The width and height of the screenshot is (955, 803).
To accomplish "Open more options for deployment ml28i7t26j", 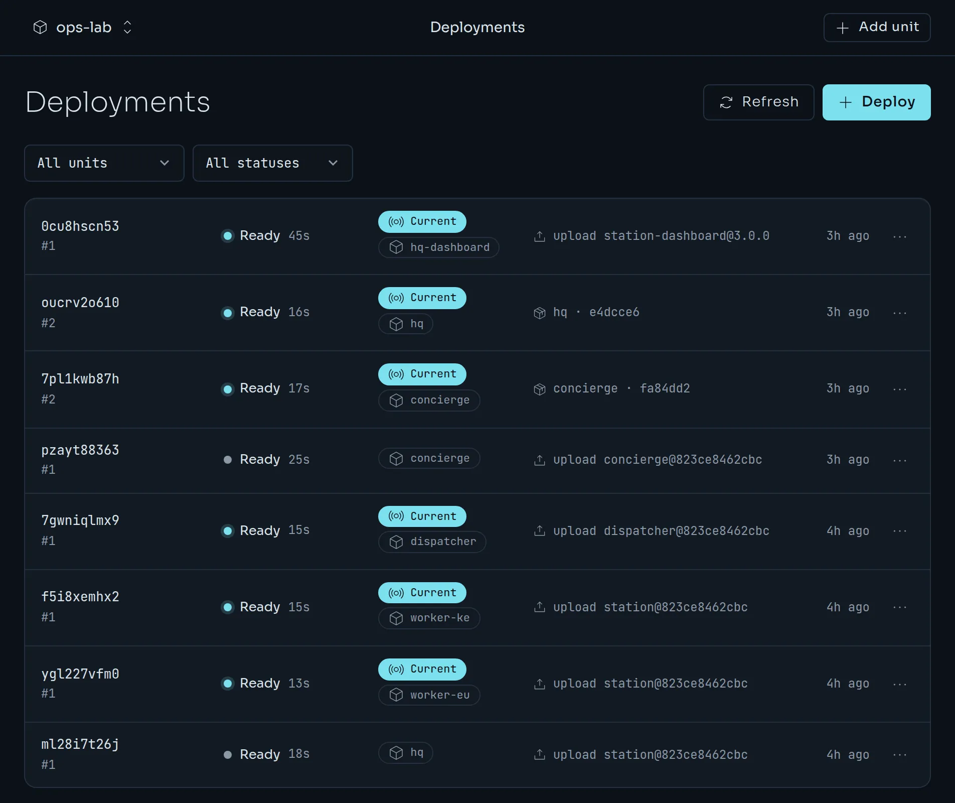I will click(900, 755).
